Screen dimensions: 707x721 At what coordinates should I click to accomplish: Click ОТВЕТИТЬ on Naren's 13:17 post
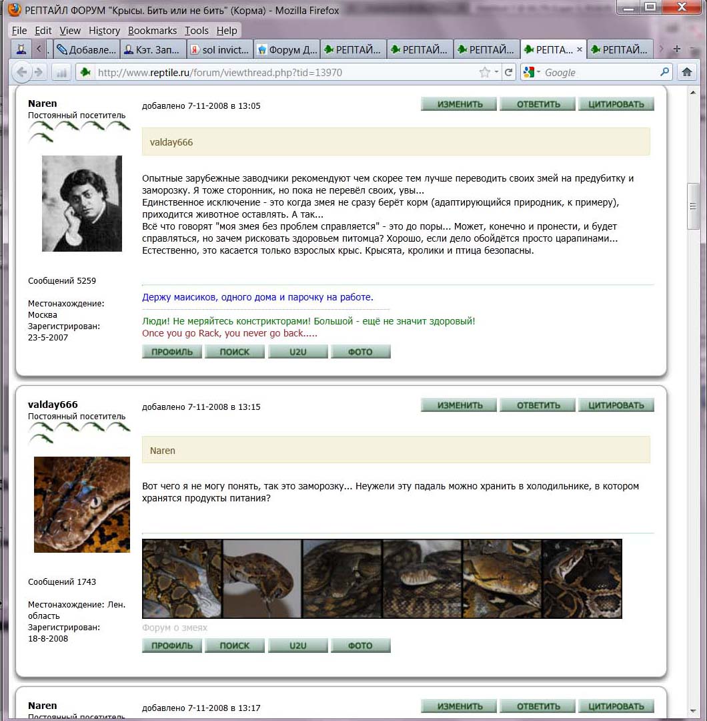pyautogui.click(x=538, y=706)
